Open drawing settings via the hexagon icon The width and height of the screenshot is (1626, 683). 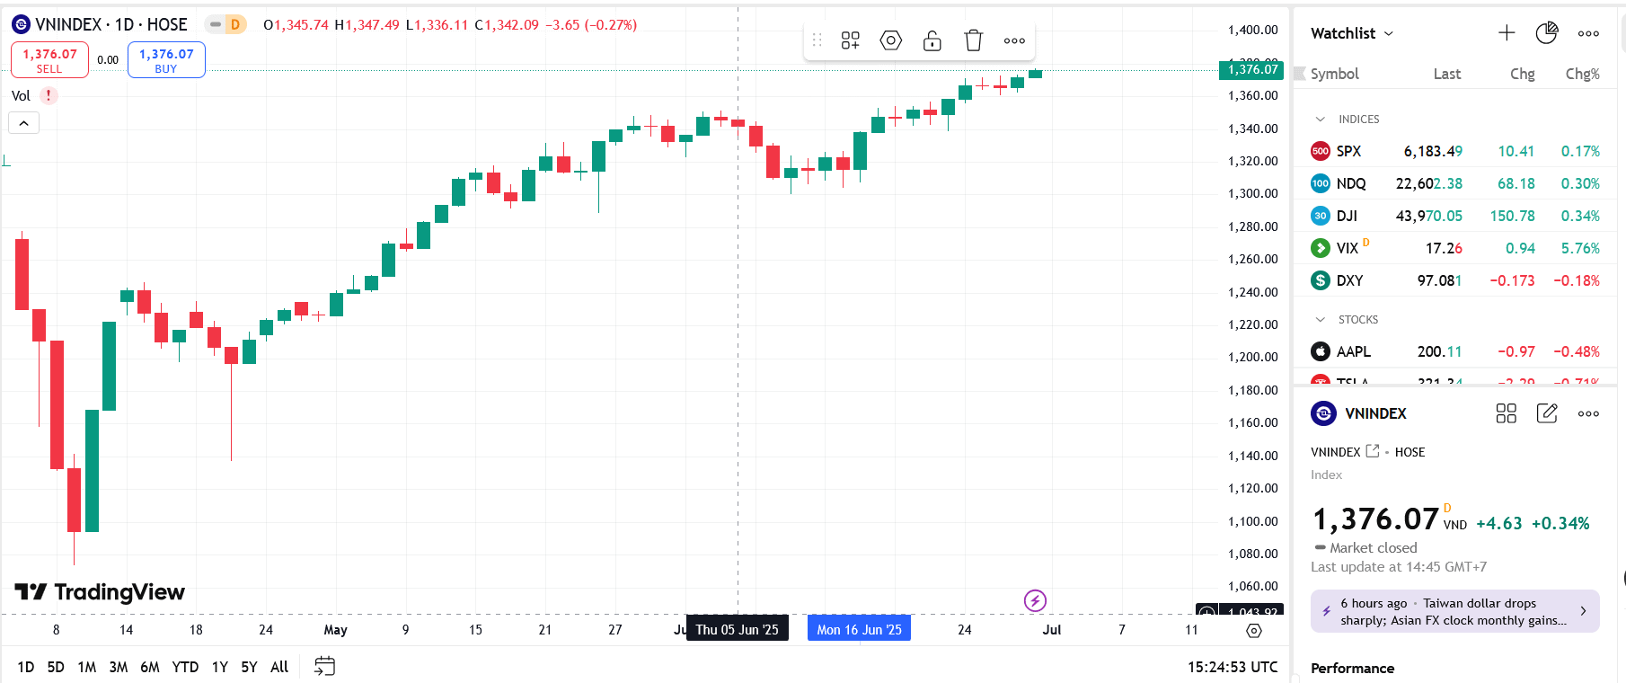tap(890, 40)
